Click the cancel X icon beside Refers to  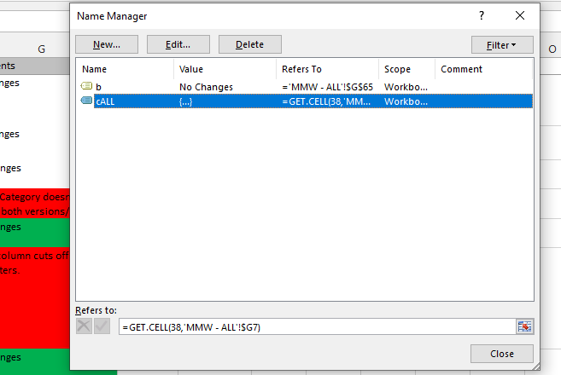(x=84, y=326)
